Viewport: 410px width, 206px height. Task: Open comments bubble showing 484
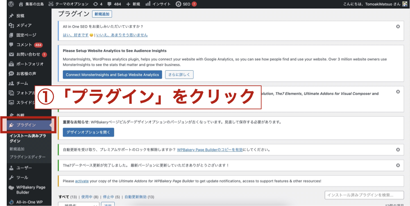tap(114, 4)
